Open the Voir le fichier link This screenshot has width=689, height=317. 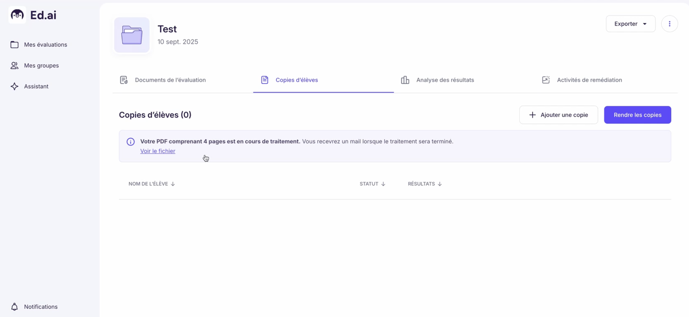pos(158,151)
